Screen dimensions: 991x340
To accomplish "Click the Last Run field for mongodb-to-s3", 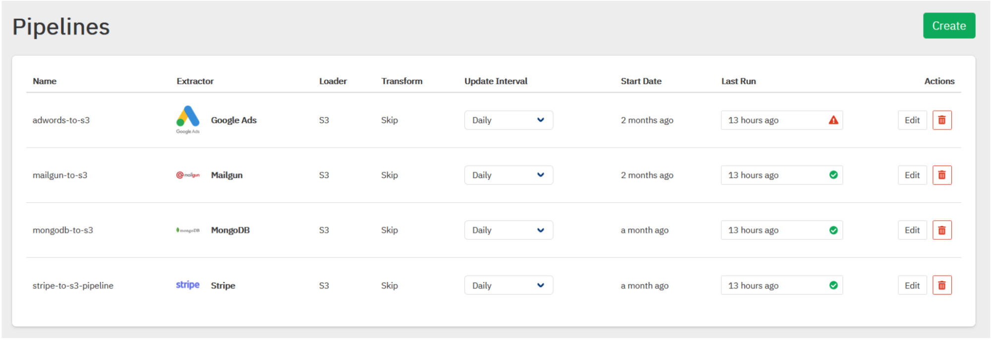I will (x=782, y=230).
